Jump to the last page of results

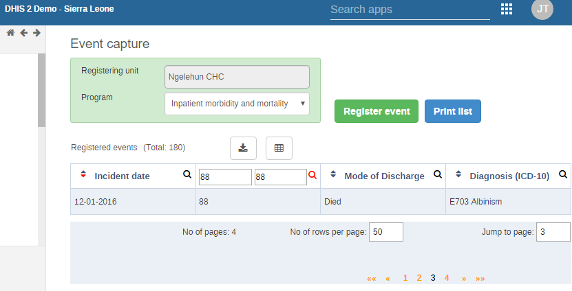click(x=480, y=278)
